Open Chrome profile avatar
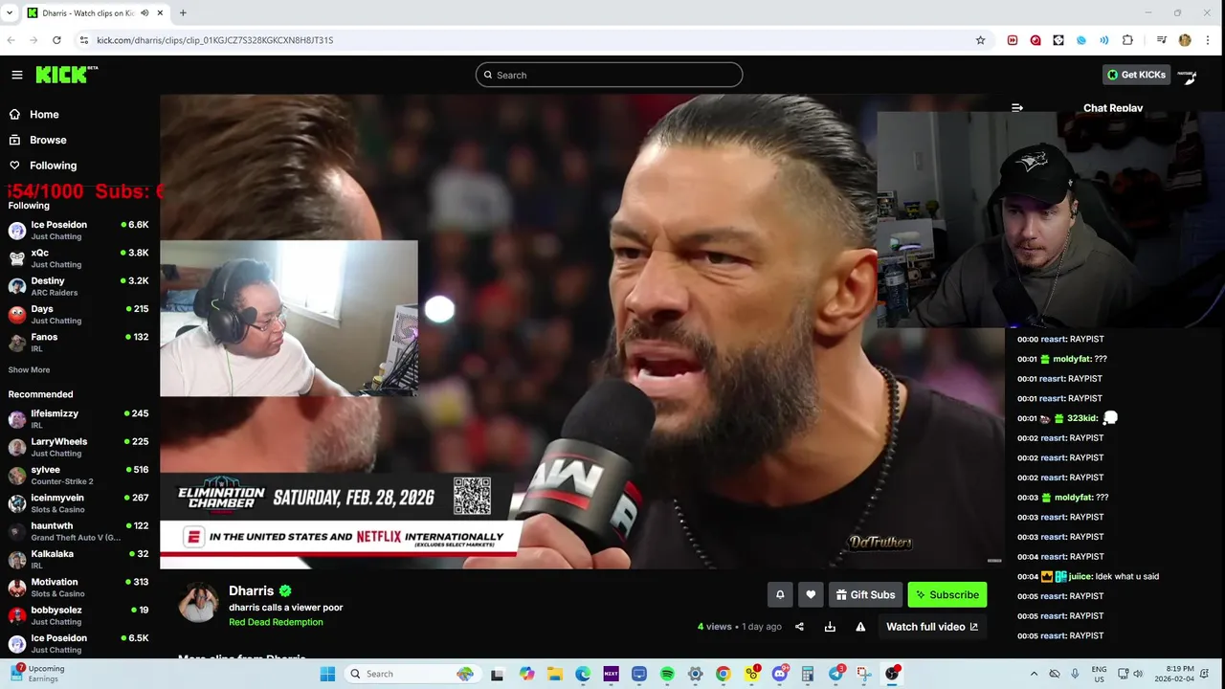1225x689 pixels. click(1185, 40)
